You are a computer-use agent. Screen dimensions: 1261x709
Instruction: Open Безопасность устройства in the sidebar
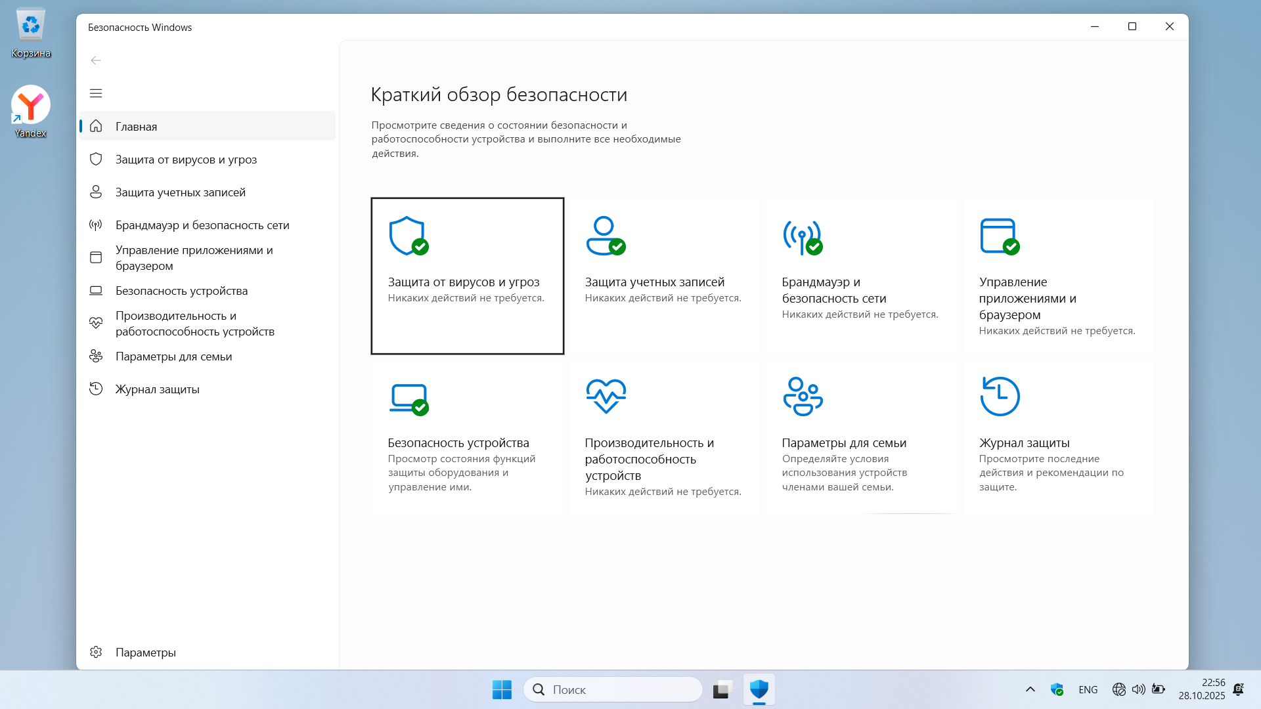pyautogui.click(x=181, y=291)
